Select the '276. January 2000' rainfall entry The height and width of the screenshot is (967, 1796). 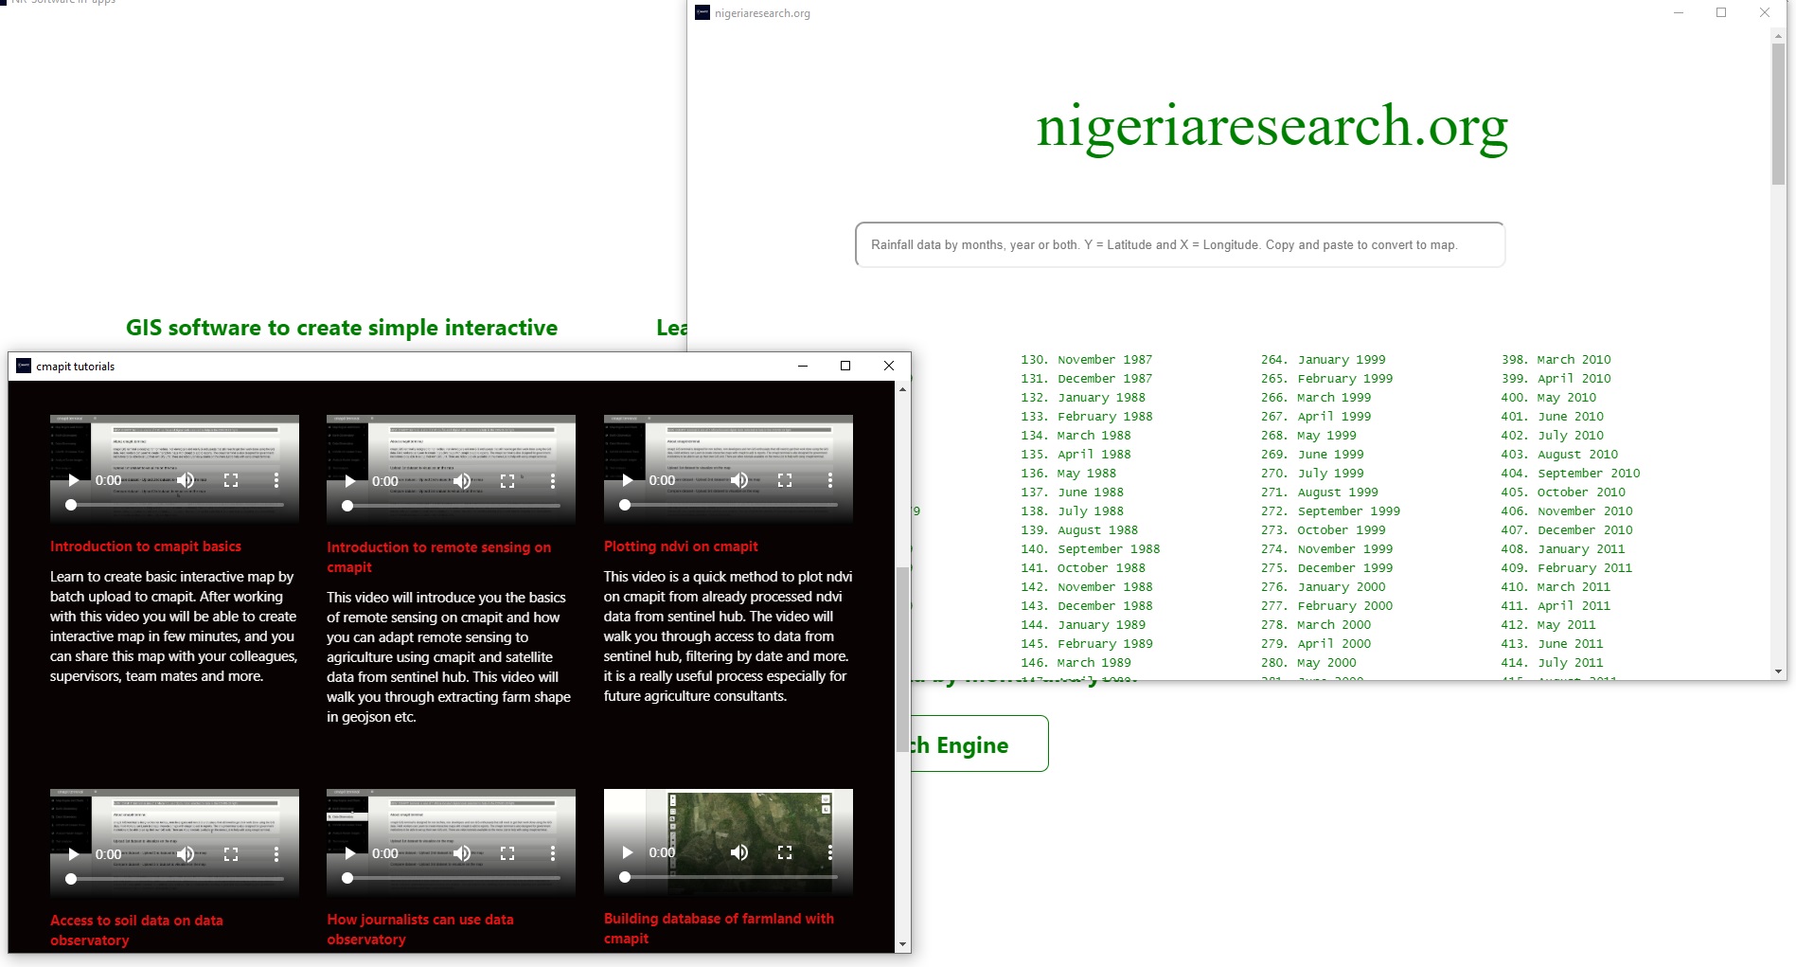[x=1323, y=587]
